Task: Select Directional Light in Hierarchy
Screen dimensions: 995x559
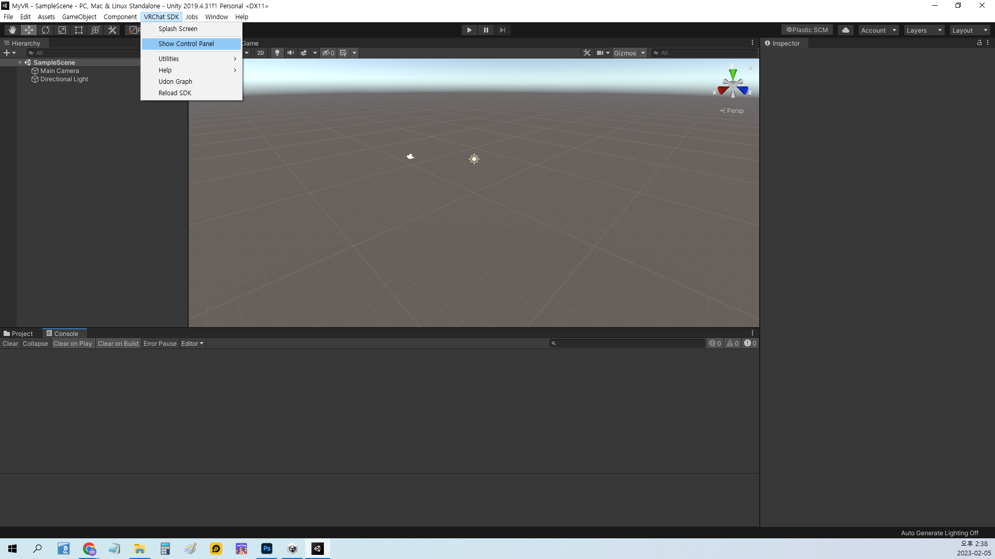Action: pyautogui.click(x=64, y=79)
